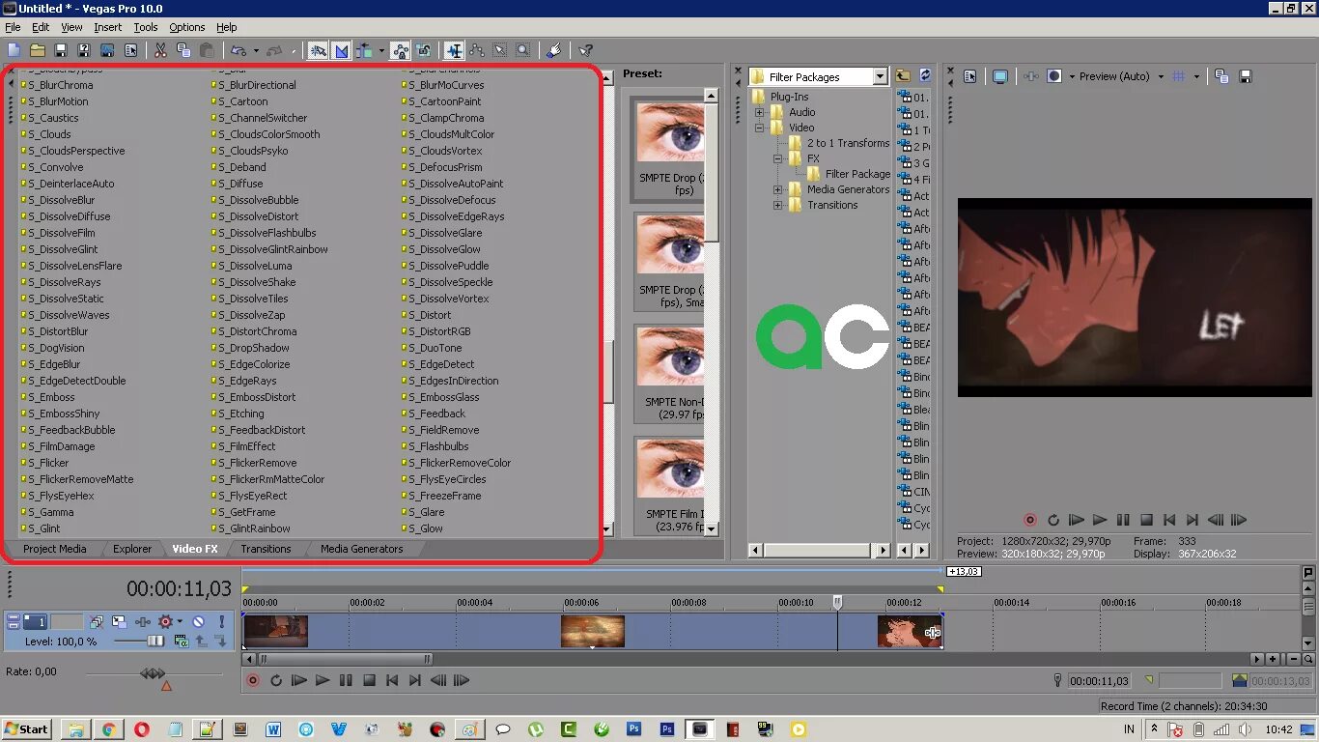The image size is (1319, 742).
Task: Open Track Motion on video track
Action: tap(119, 621)
